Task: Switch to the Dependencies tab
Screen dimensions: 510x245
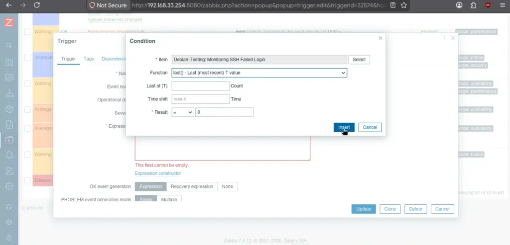Action: tap(114, 59)
